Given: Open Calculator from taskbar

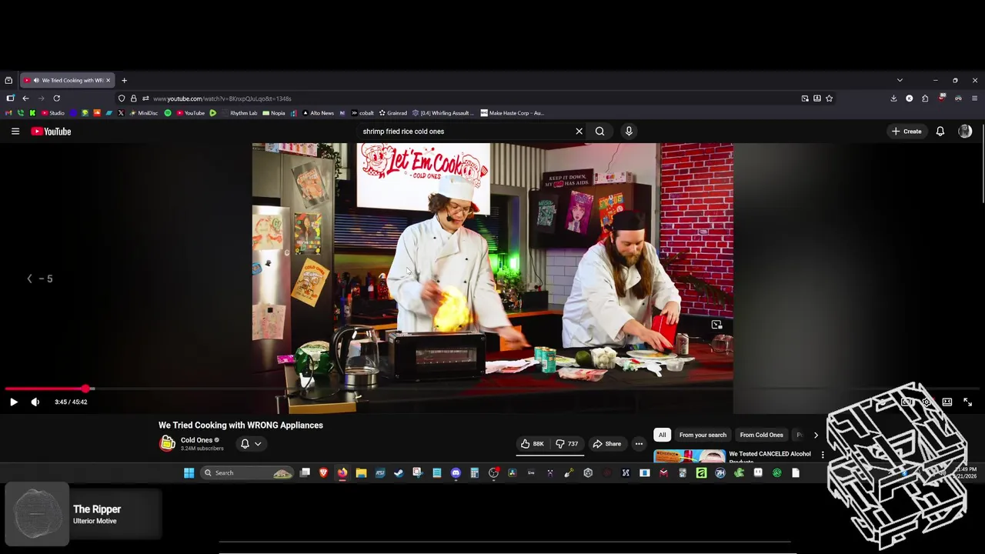Looking at the screenshot, I should tap(475, 473).
